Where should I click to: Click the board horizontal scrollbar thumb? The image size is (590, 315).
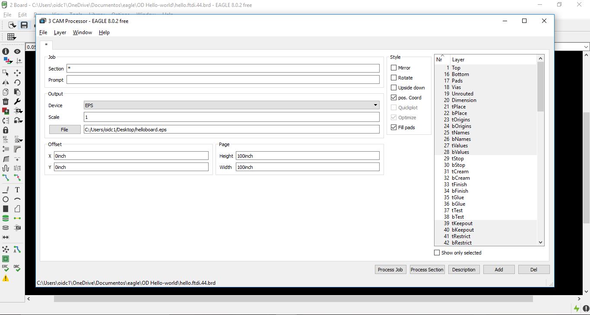(x=293, y=299)
